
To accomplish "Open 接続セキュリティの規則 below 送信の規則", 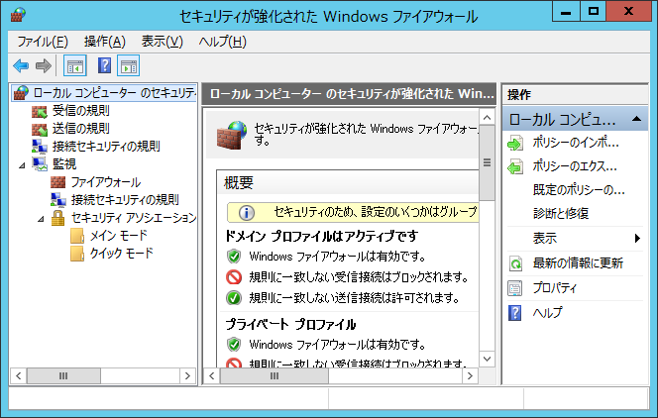I will [106, 147].
